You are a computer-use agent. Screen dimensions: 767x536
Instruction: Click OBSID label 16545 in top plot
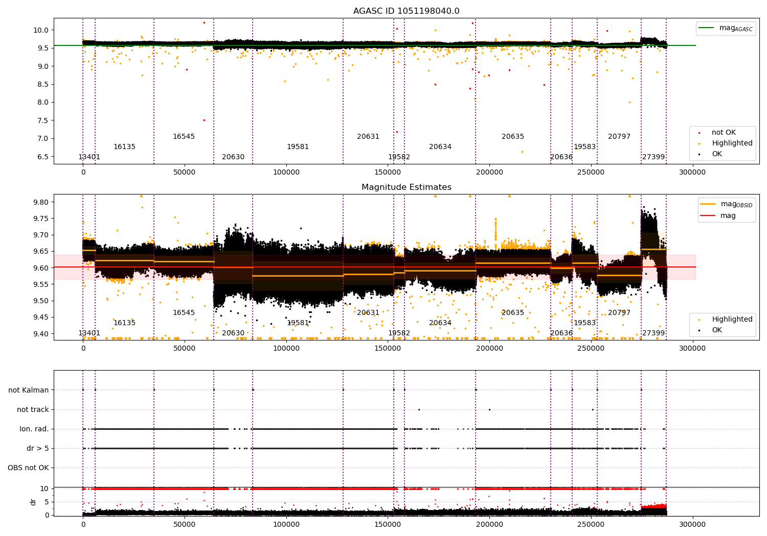point(184,136)
